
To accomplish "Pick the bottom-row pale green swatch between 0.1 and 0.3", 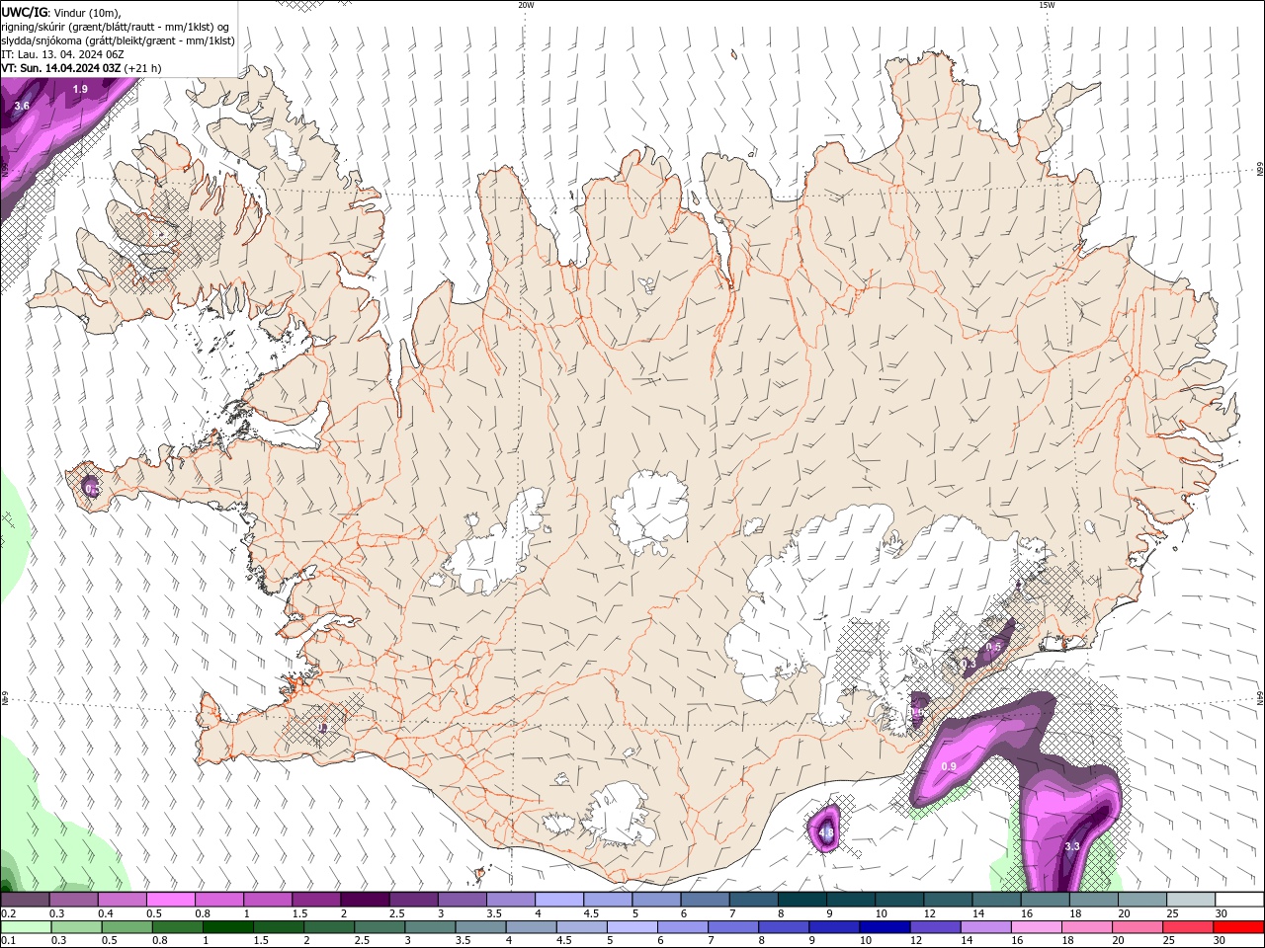I will 25,927.
